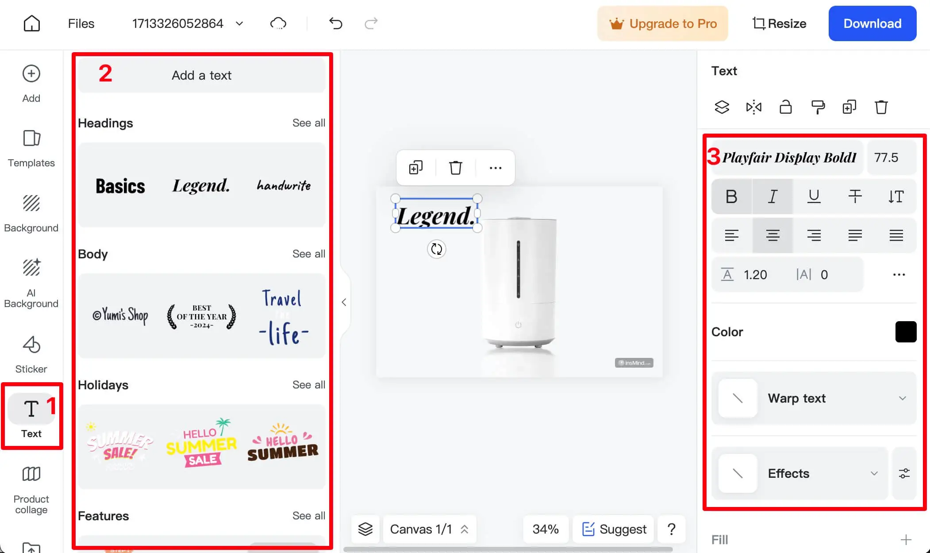Click the Text menu tab

pyautogui.click(x=31, y=417)
